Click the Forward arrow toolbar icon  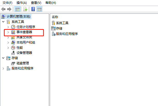coord(9,9)
